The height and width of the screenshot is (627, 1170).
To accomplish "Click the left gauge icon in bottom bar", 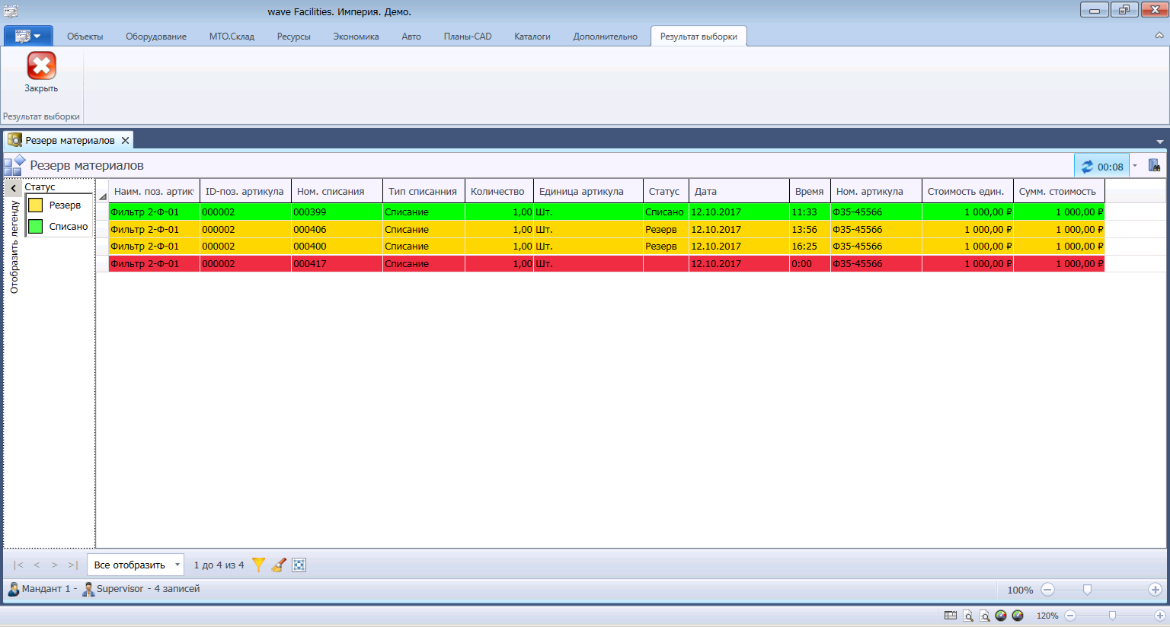I will (1001, 616).
